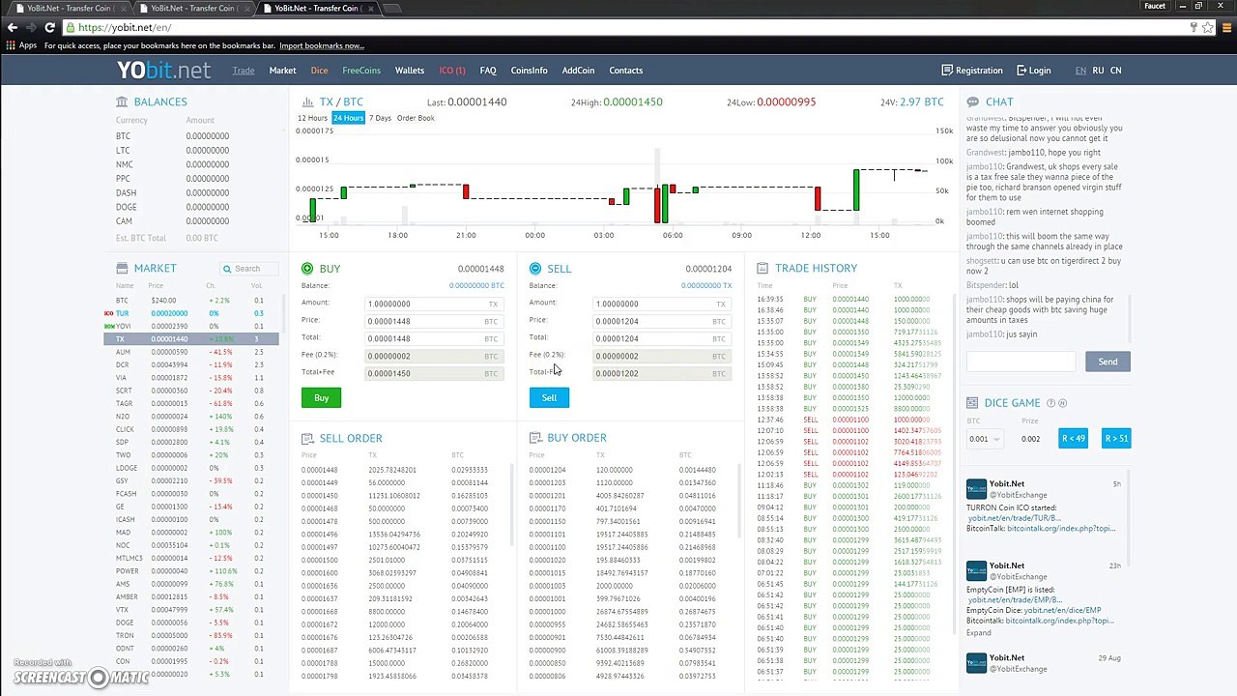Switch language to CN
The height and width of the screenshot is (696, 1237).
point(1115,70)
